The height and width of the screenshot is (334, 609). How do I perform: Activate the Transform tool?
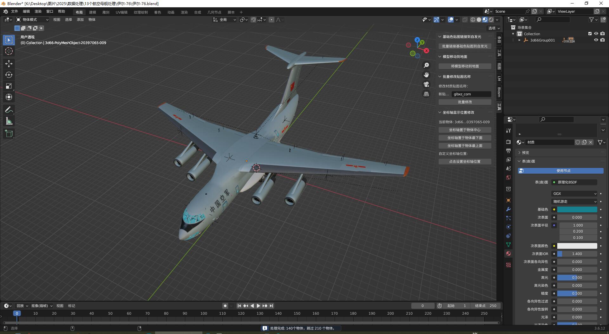tap(9, 97)
